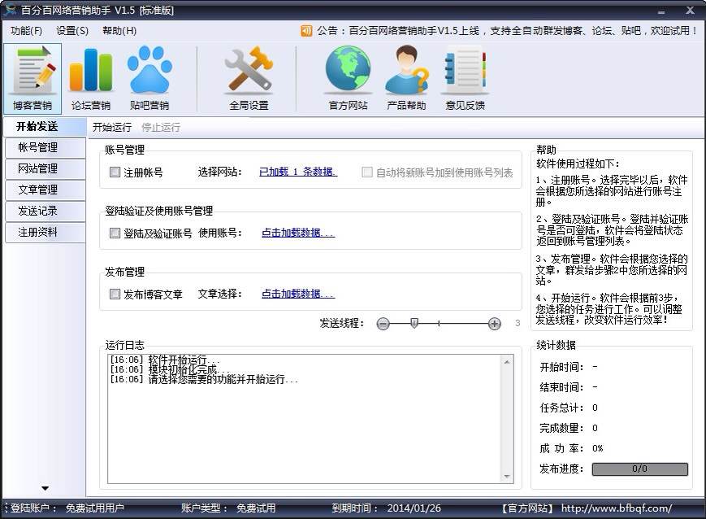Minimize the application window
Viewport: 706px width, 519px height.
[x=661, y=11]
